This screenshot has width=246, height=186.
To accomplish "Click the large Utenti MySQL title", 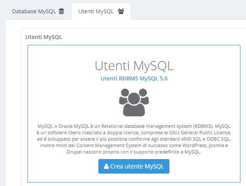I will (134, 66).
